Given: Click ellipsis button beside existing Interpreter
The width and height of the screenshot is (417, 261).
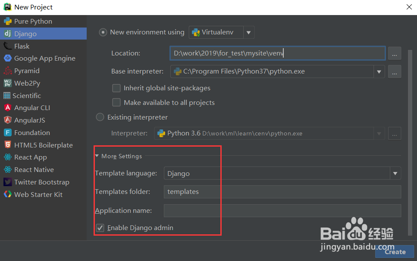Looking at the screenshot, I should [x=395, y=133].
